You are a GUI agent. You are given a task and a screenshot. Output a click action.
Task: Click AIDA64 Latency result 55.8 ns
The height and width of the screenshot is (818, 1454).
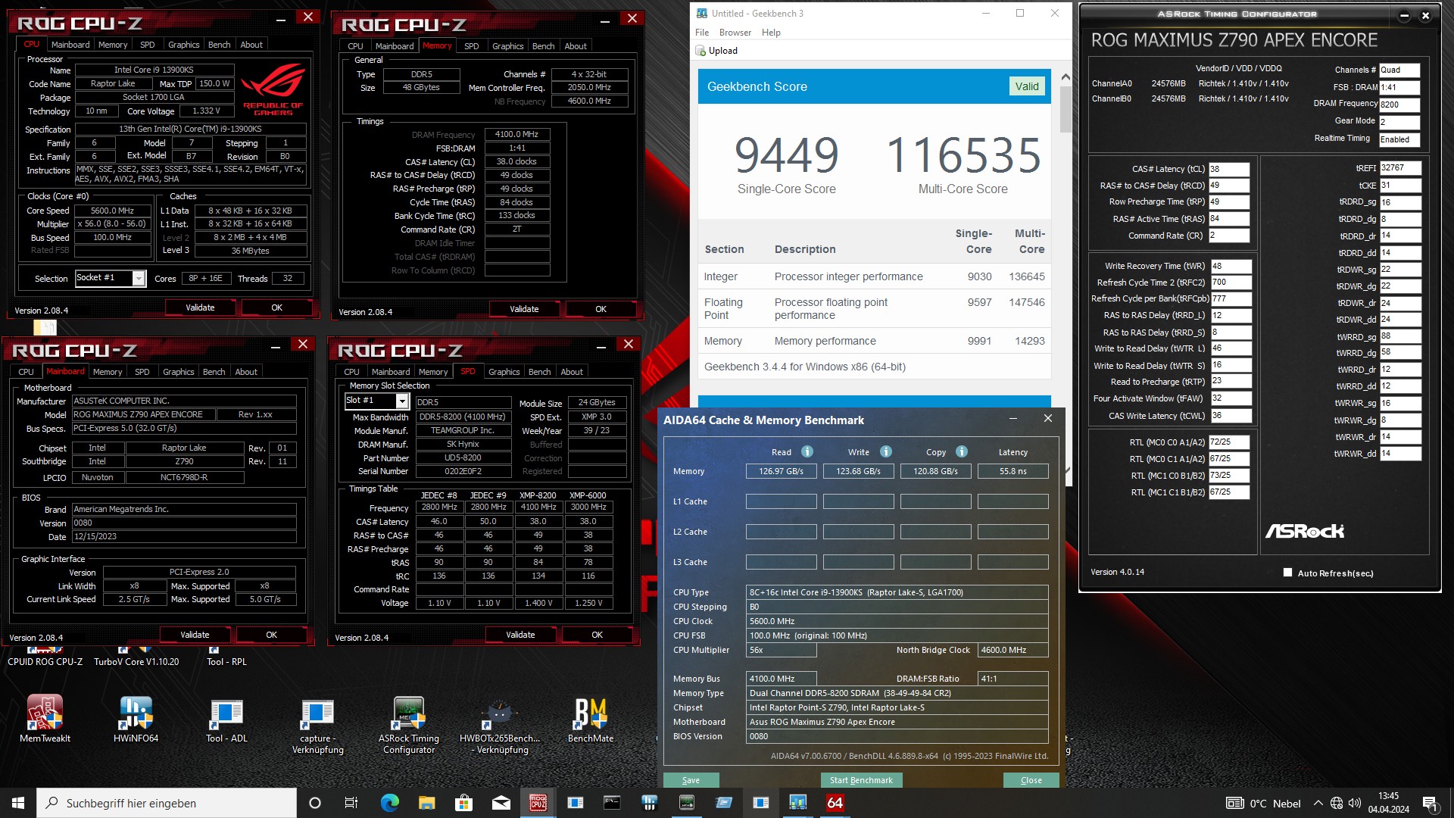1012,471
